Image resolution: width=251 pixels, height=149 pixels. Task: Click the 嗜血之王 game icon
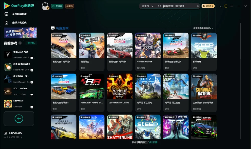8,55
